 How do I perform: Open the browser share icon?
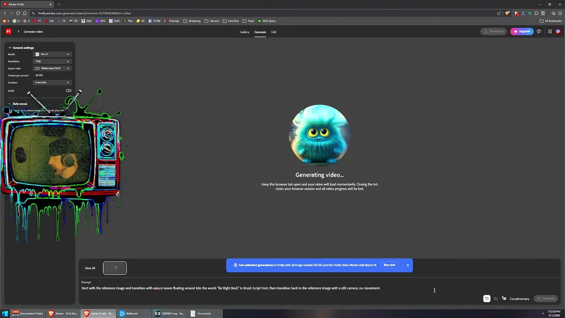(x=499, y=13)
